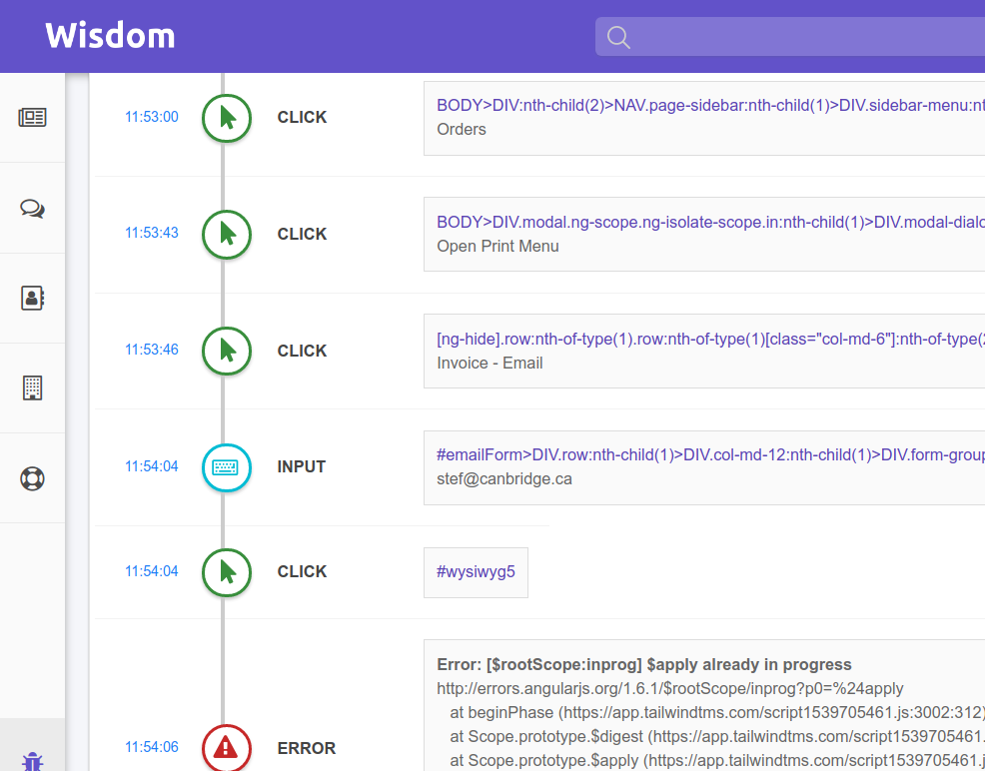Select the 11:54:04 timestamp on #wysiwyg5 row
The height and width of the screenshot is (771, 985).
(x=152, y=570)
